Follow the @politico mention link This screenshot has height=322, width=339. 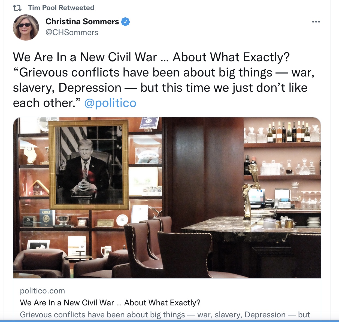[110, 103]
